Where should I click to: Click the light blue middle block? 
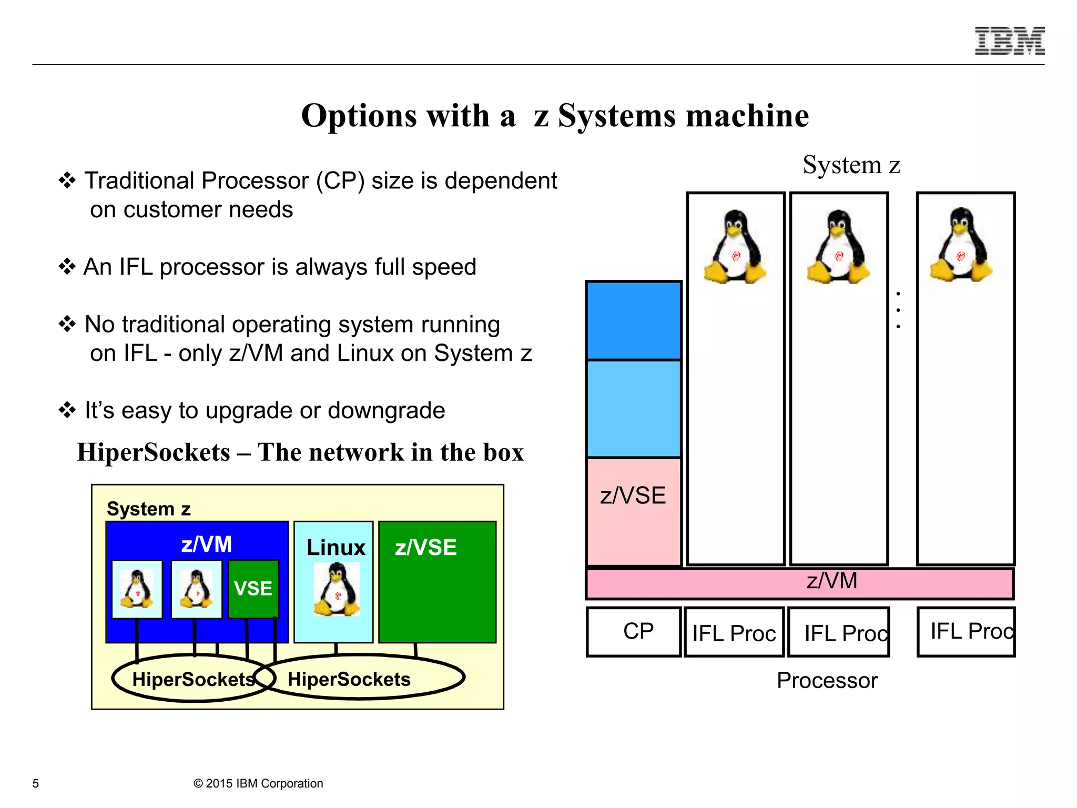(x=634, y=409)
